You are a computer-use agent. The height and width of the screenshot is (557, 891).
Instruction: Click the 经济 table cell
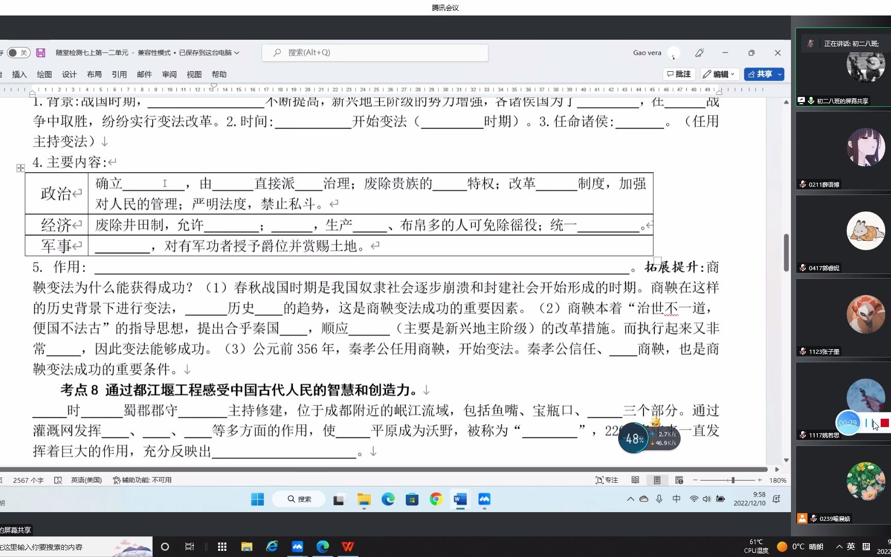tap(57, 225)
